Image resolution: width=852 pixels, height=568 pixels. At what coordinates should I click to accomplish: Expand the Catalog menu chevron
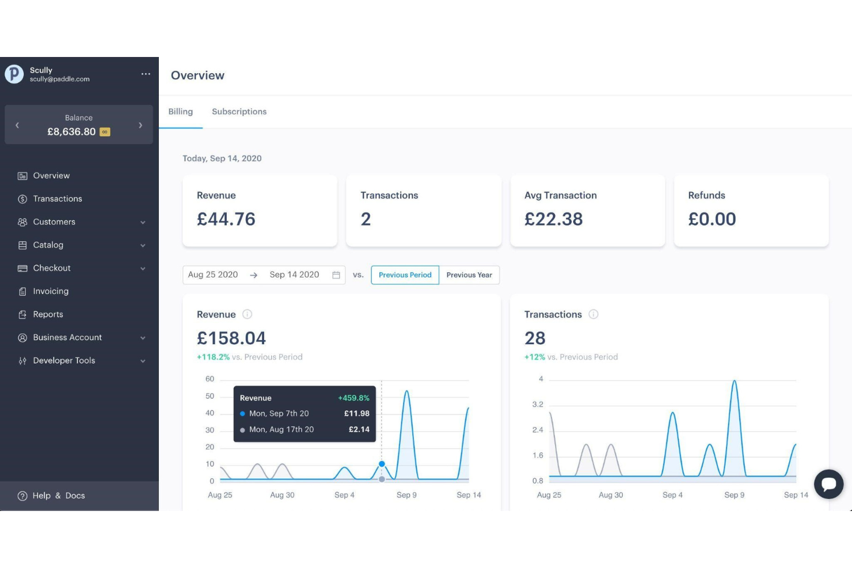pyautogui.click(x=143, y=245)
